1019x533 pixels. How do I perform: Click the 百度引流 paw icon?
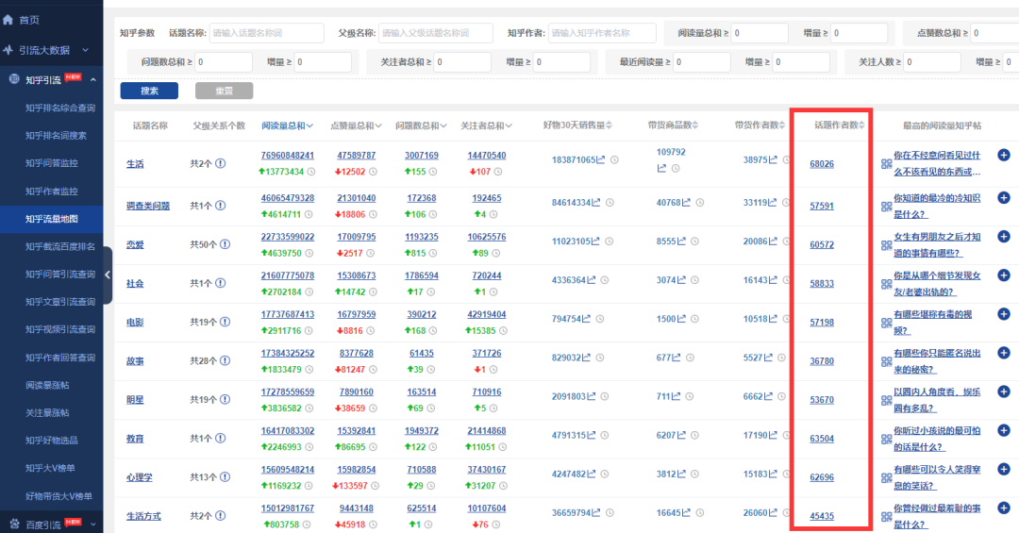14,524
